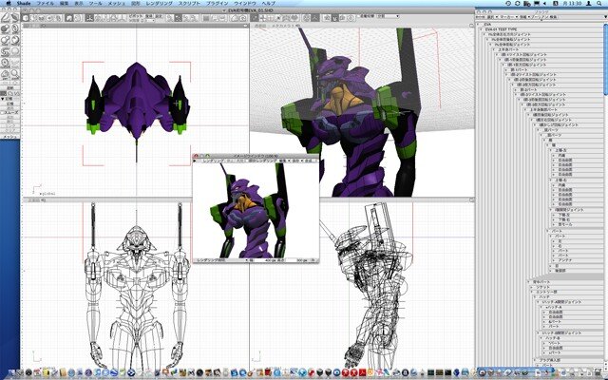Open the 編集 menu

[64, 3]
